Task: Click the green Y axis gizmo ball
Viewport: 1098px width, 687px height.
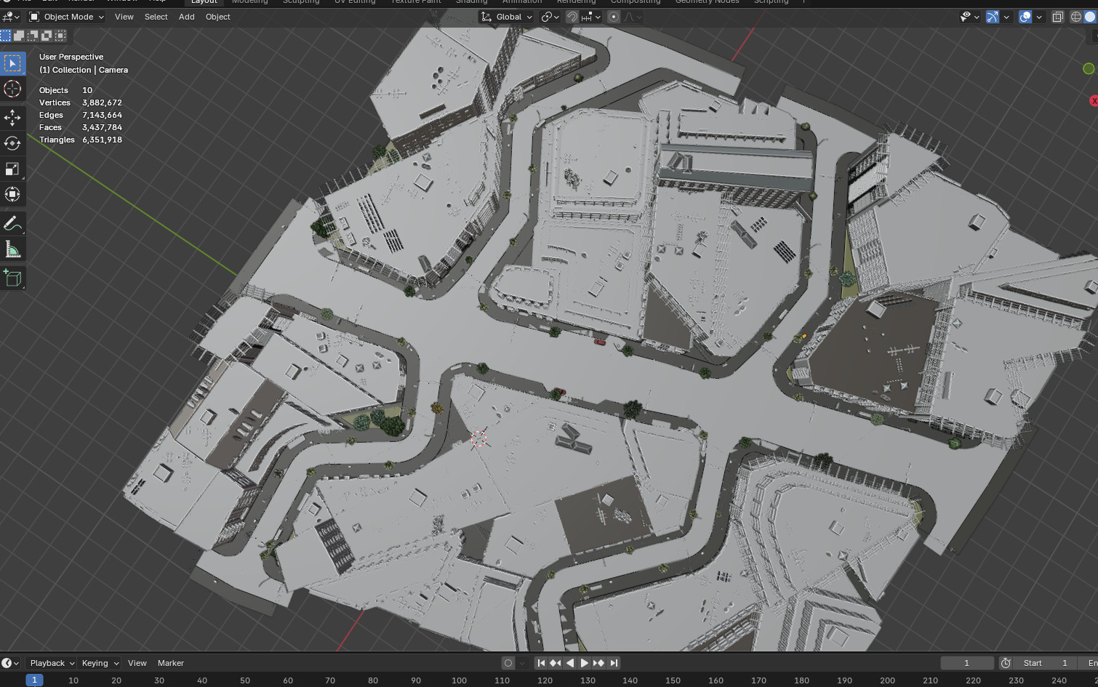Action: click(1089, 68)
